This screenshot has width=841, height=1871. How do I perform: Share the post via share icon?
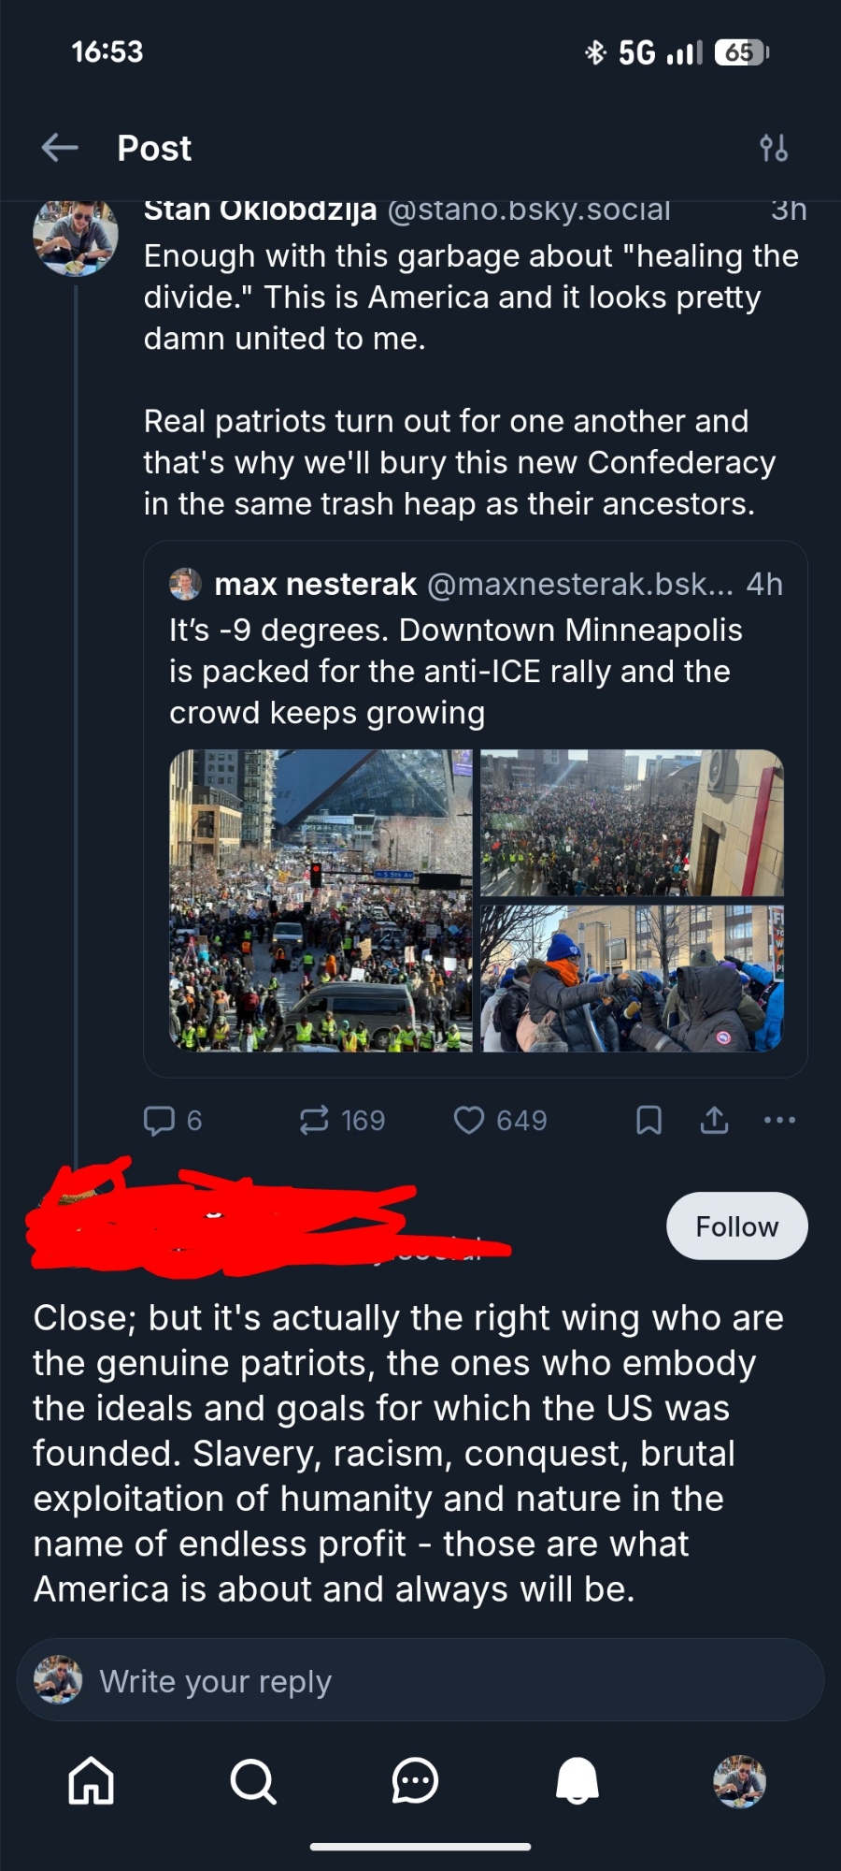pyautogui.click(x=714, y=1120)
